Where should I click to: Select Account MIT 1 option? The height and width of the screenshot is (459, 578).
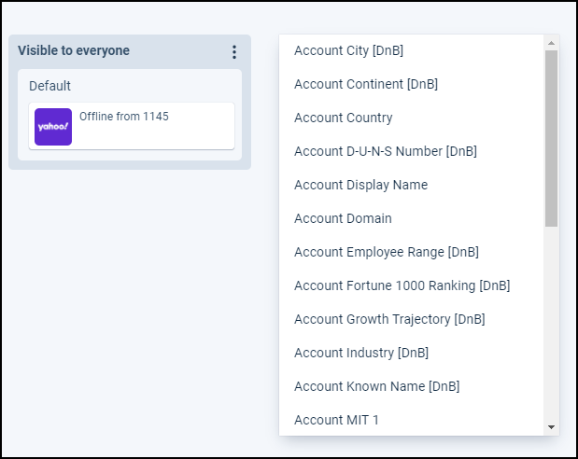coord(336,420)
